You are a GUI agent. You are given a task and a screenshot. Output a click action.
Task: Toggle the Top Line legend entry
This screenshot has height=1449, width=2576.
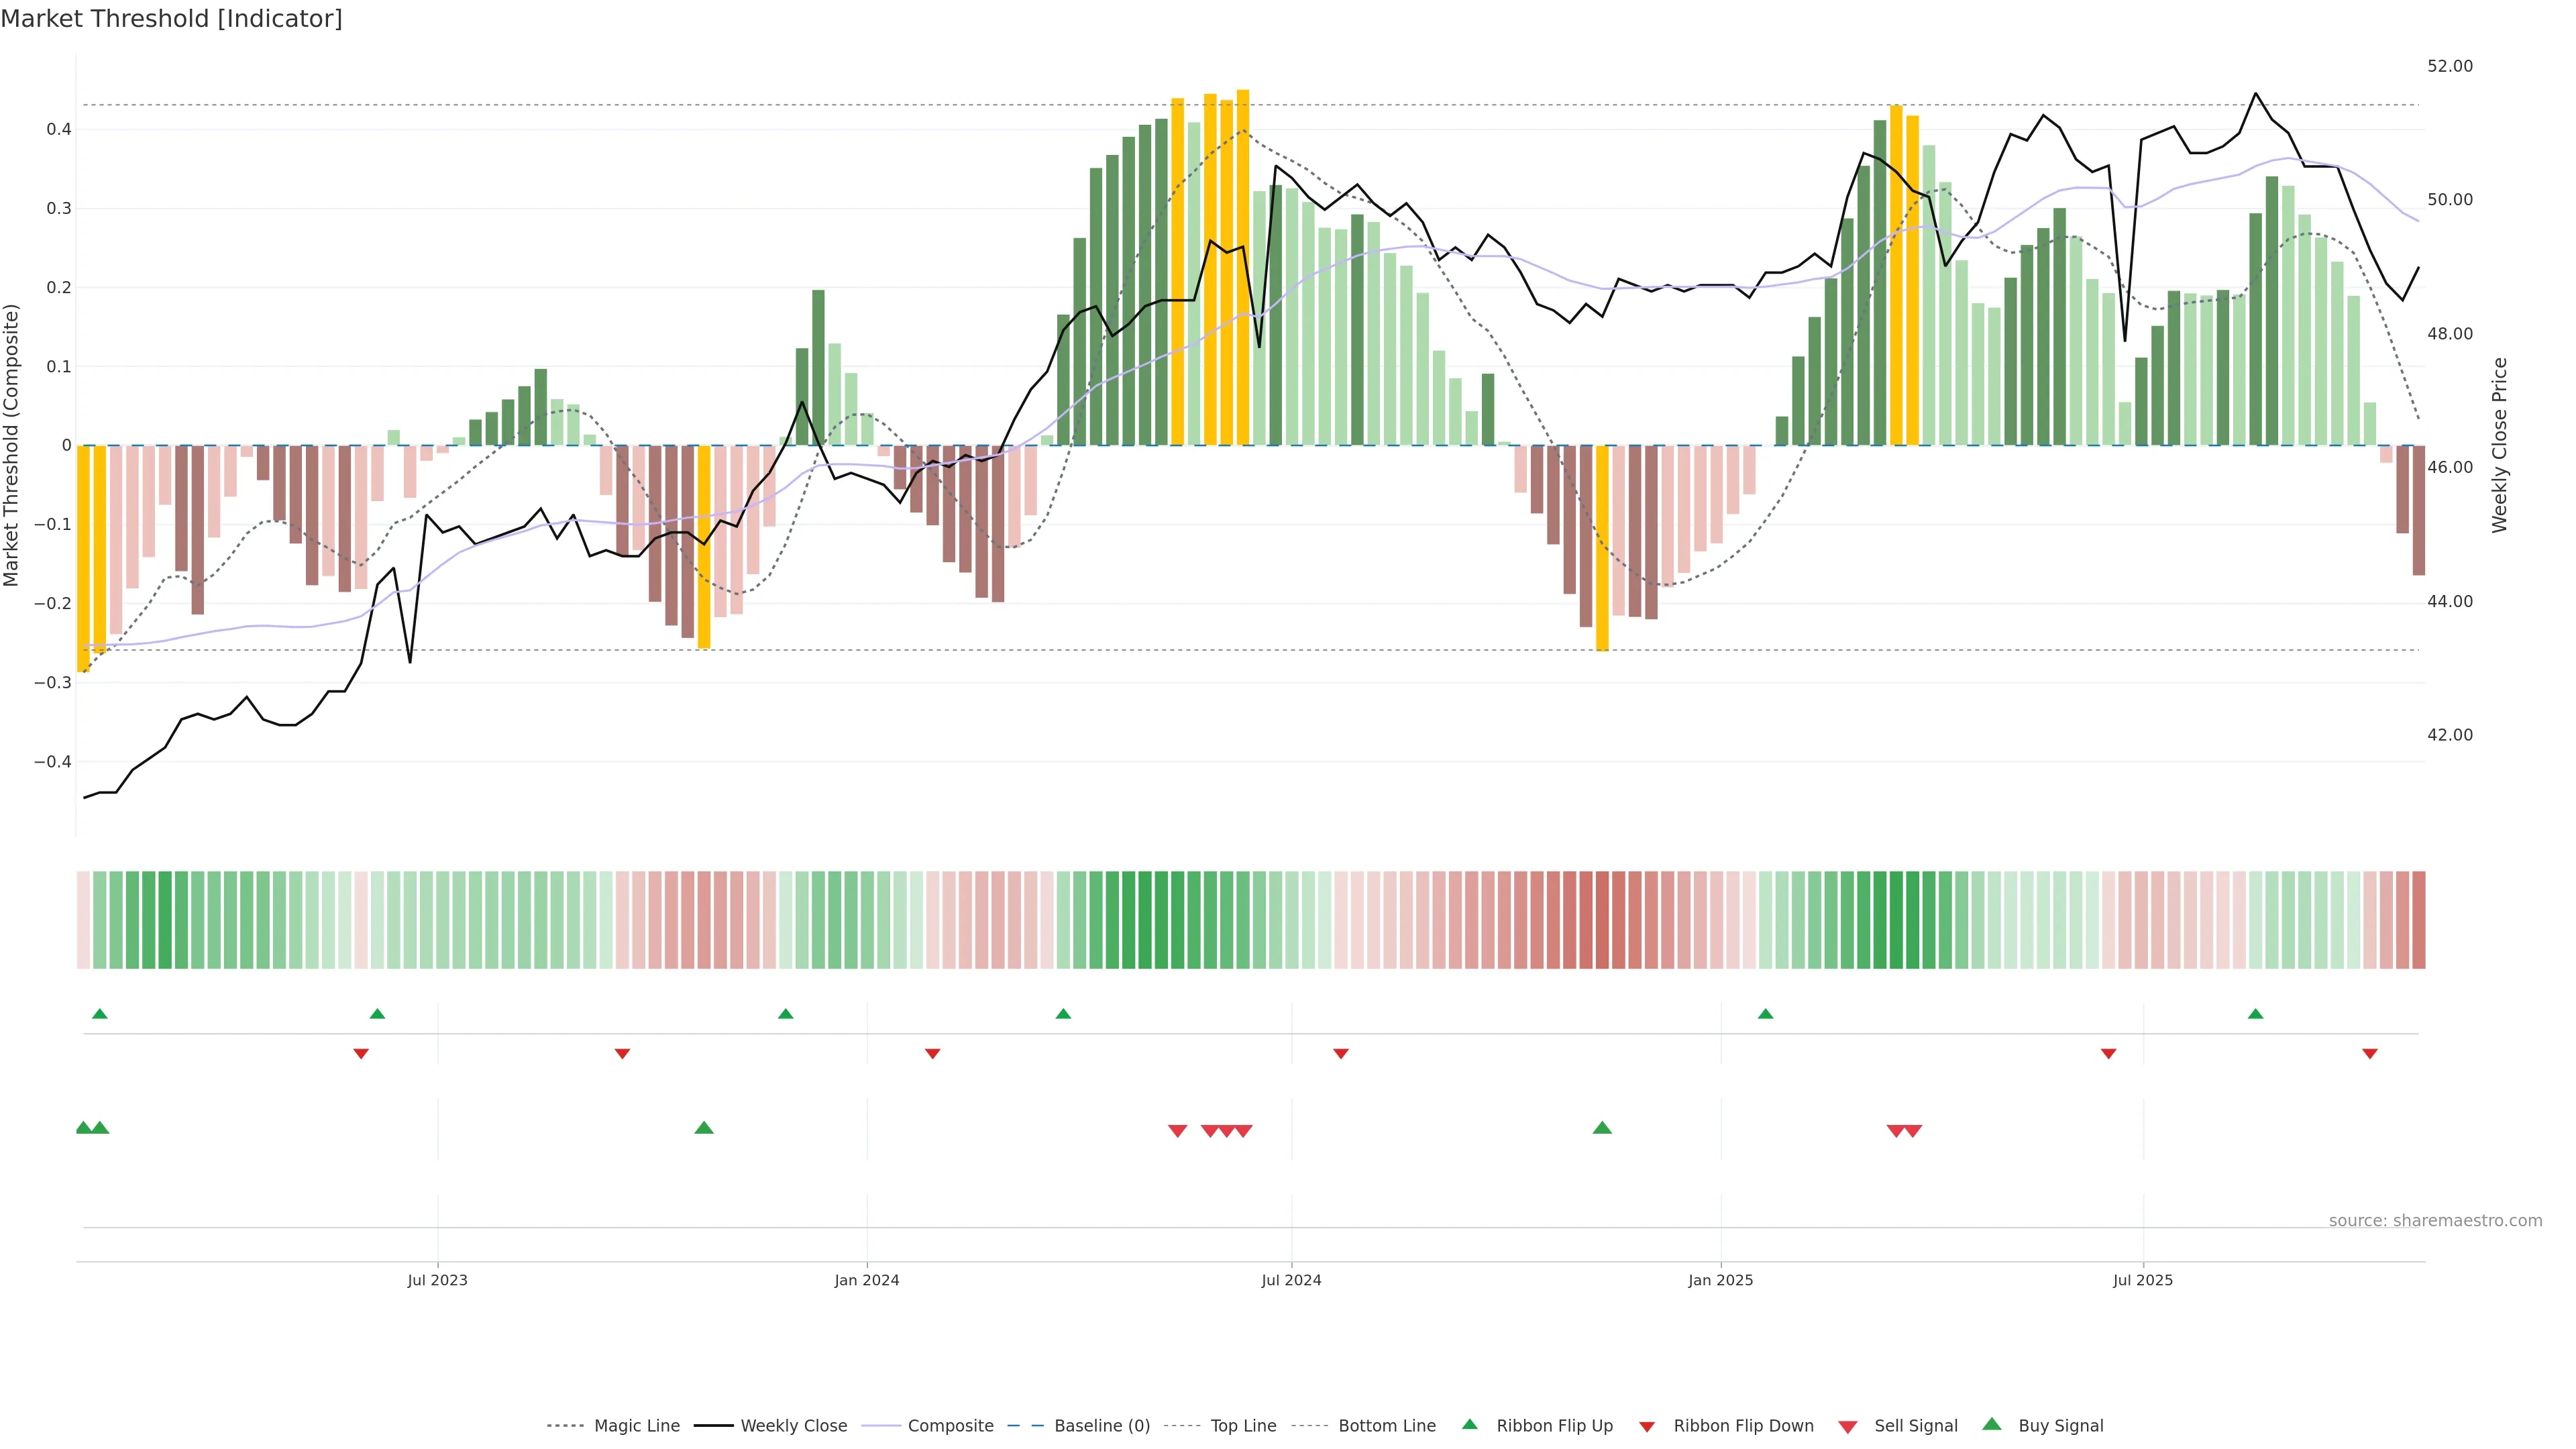tap(1243, 1426)
